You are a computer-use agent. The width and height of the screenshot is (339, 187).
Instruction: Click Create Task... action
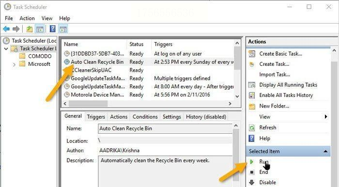(274, 64)
